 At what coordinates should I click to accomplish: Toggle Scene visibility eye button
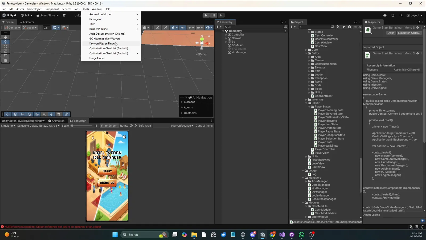(183, 27)
